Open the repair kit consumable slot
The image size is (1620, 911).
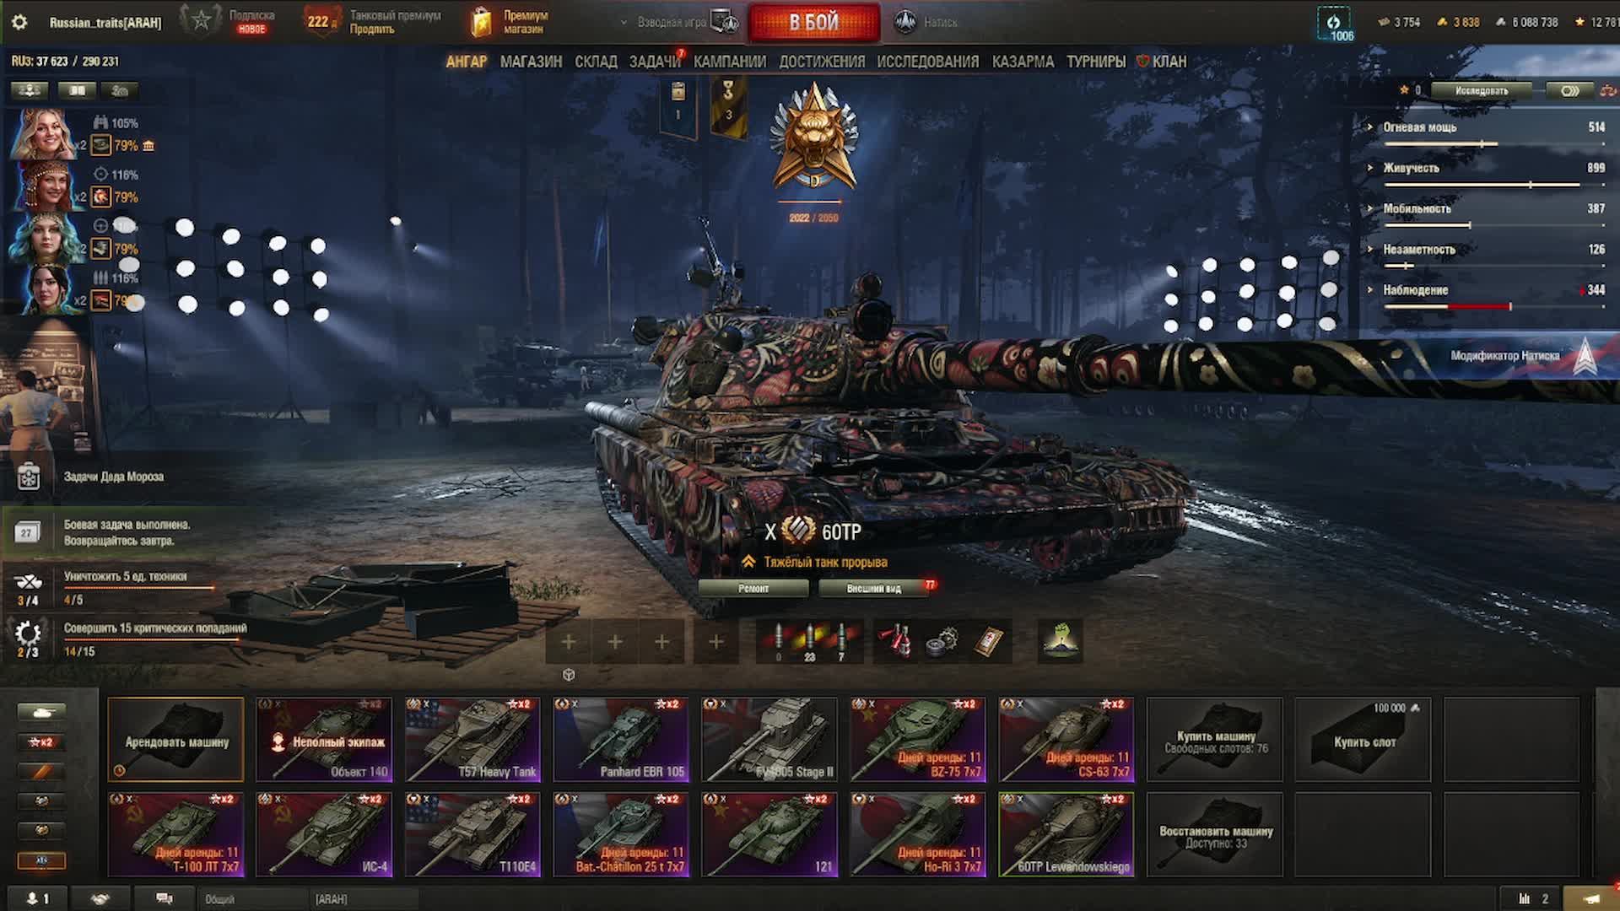click(942, 642)
